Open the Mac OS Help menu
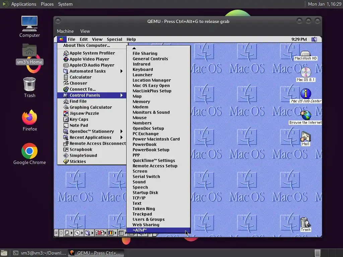 (131, 39)
